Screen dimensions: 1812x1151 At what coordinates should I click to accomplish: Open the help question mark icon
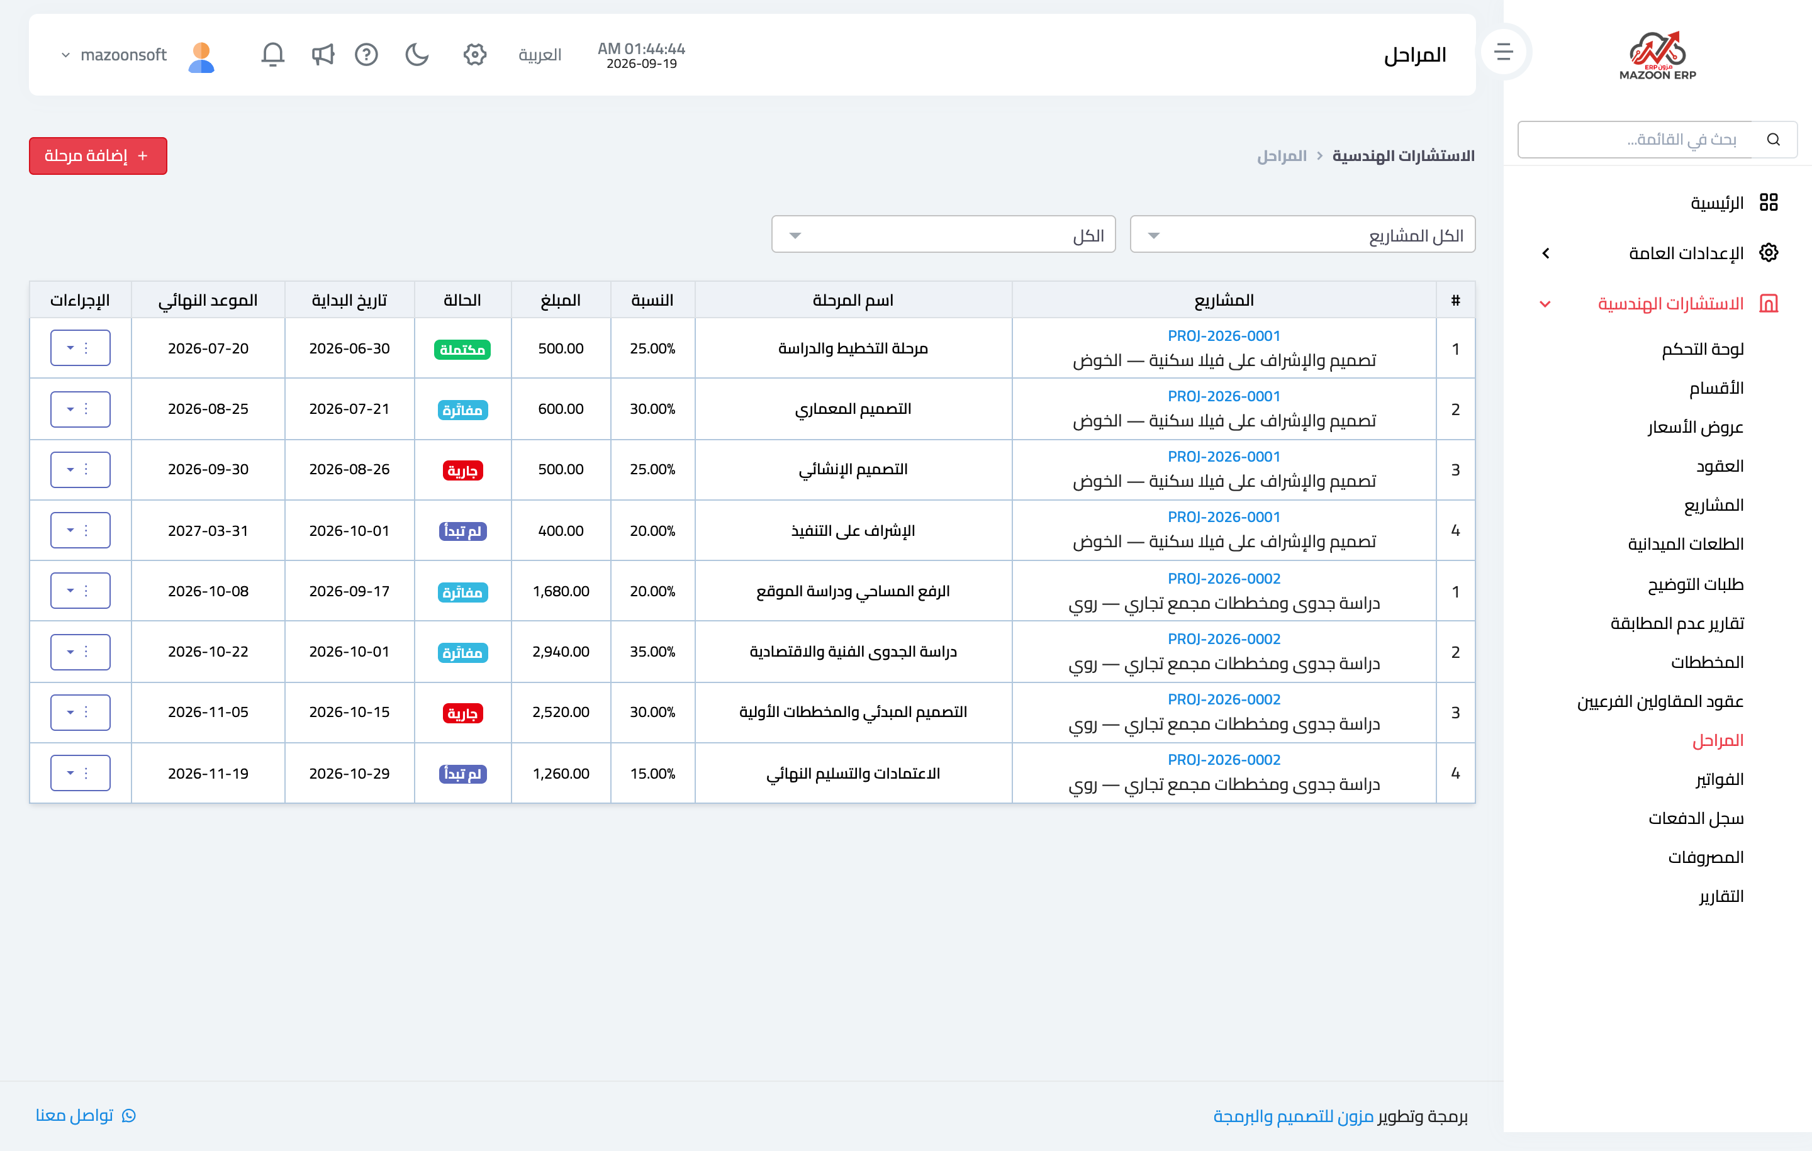tap(366, 54)
